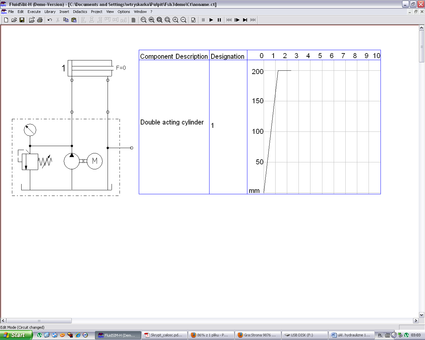Toggle the grid display icon
This screenshot has width=425, height=340.
(133, 20)
